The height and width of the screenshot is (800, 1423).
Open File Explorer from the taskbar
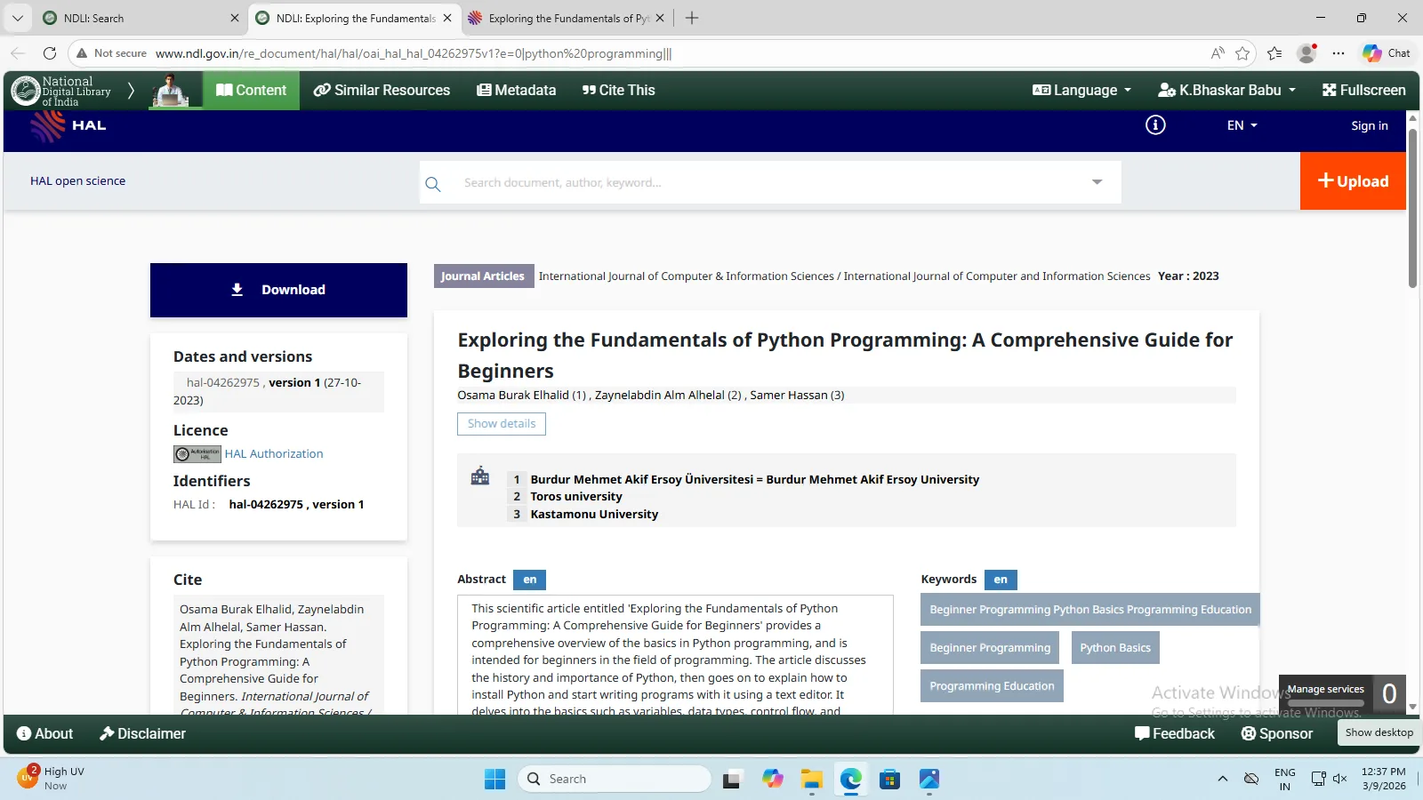coord(811,780)
